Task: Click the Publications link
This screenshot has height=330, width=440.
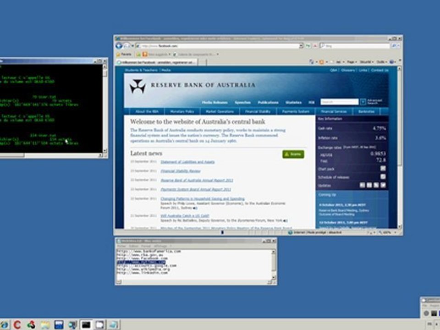Action: coord(268,102)
